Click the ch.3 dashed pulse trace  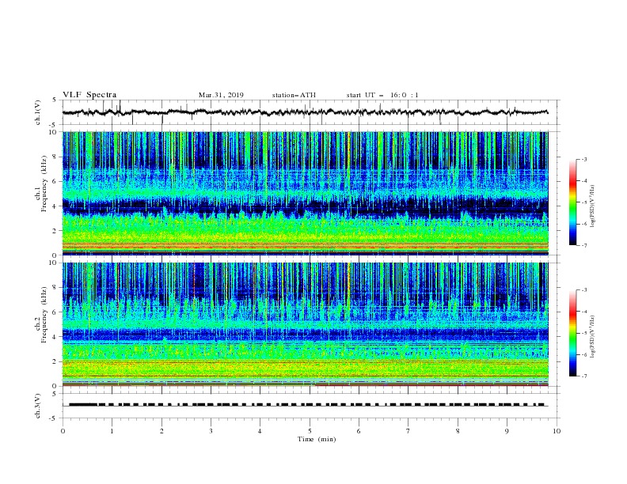(x=308, y=405)
